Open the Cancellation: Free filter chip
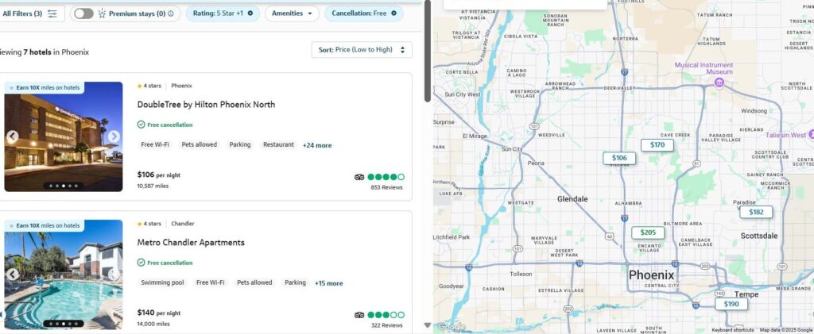The image size is (814, 334). point(359,13)
